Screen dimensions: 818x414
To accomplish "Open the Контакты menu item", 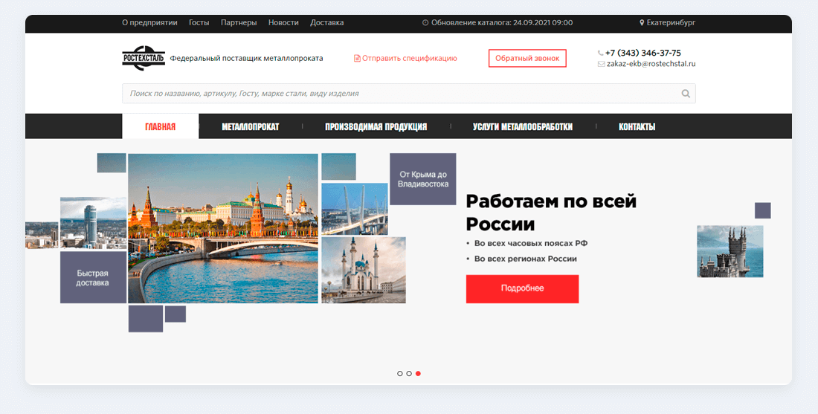I will click(637, 126).
